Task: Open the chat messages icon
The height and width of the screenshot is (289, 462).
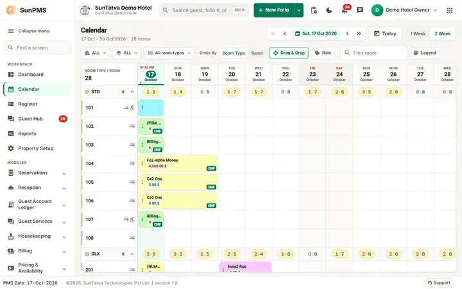Action: pos(360,10)
